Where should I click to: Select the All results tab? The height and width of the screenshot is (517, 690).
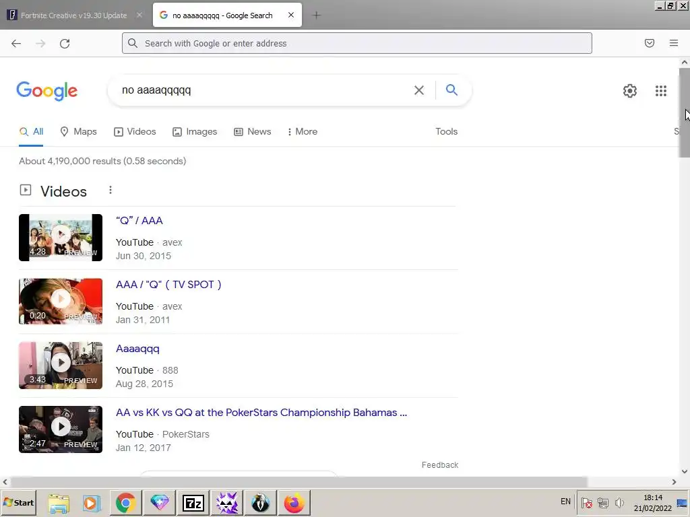[31, 131]
